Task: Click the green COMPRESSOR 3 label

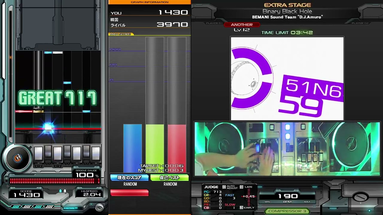Action: point(287,211)
